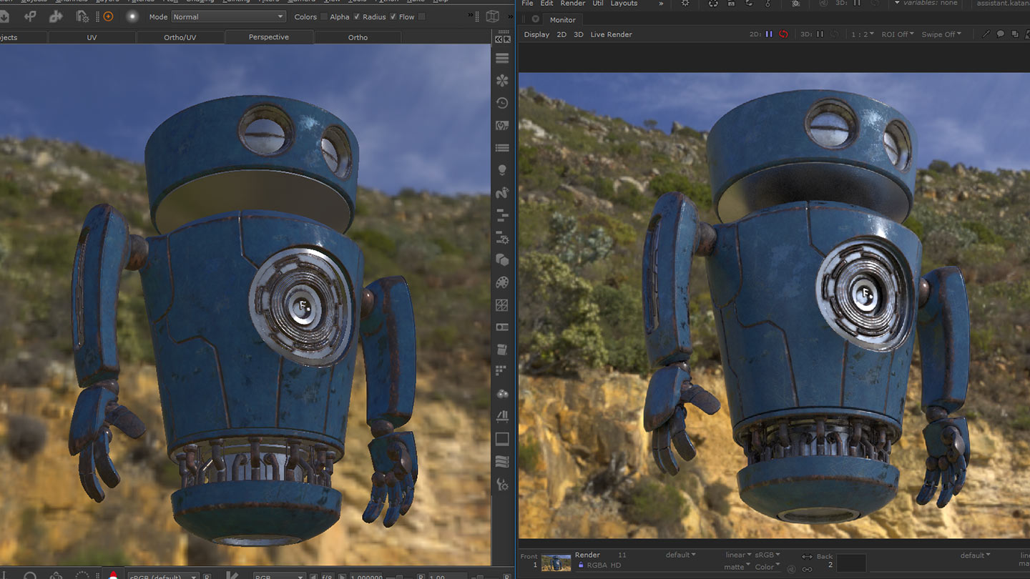Open the Mode dropdown set to Normal

pos(228,16)
